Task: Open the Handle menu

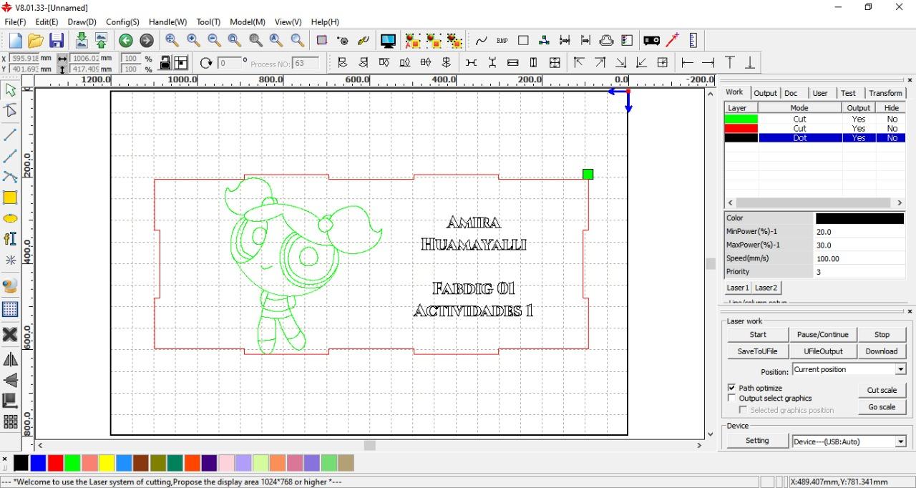Action: [167, 22]
